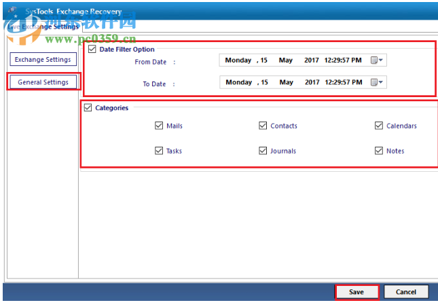Cancel the settings dialog
The width and height of the screenshot is (438, 307).
click(x=406, y=292)
